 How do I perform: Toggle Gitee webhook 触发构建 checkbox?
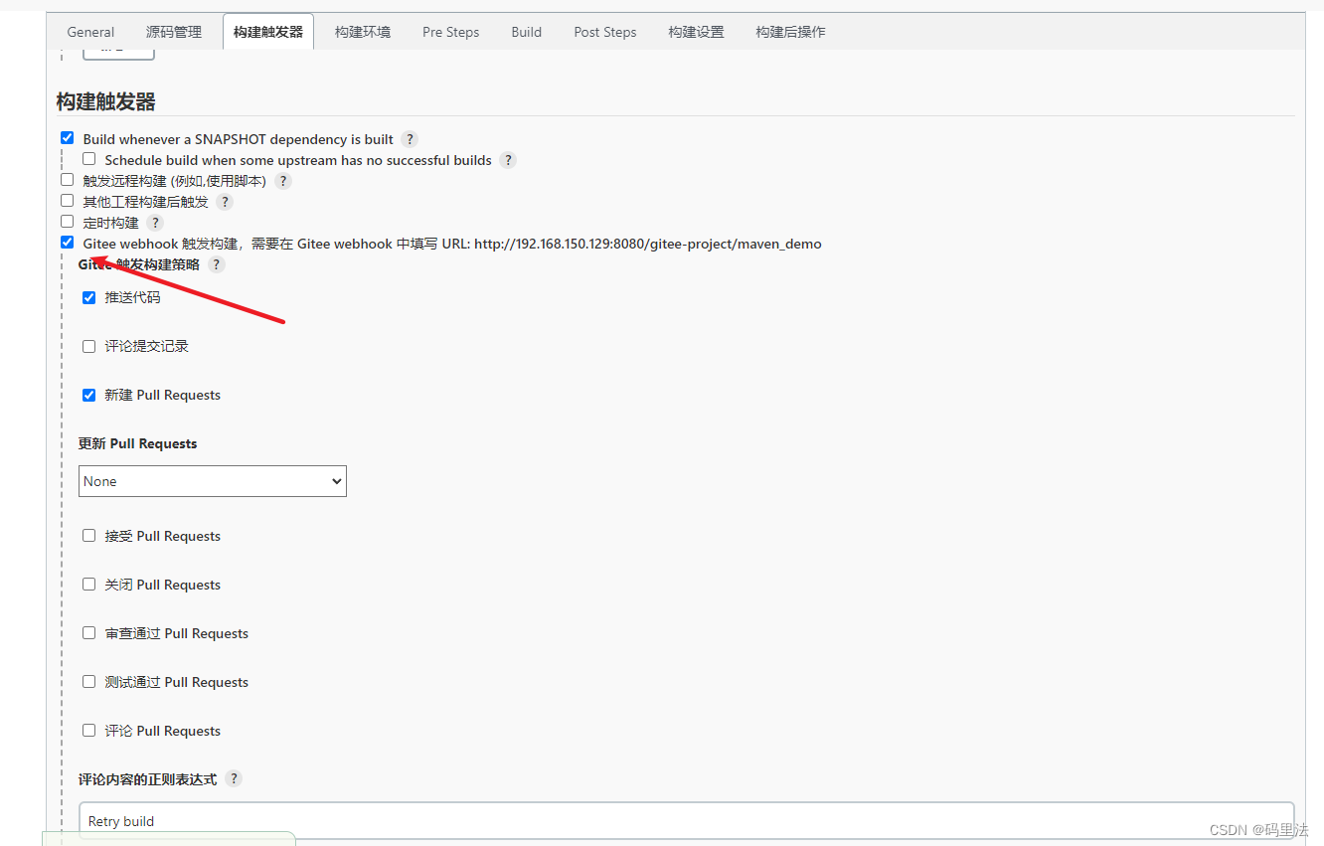[68, 243]
